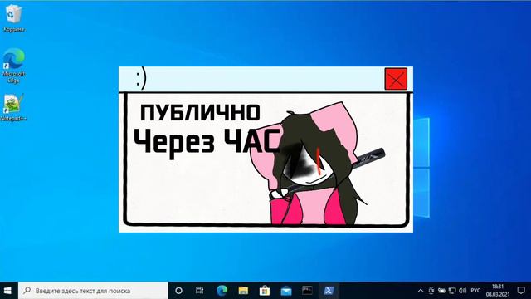Click the USB safely remove tray icon
This screenshot has width=531, height=299.
(431, 291)
